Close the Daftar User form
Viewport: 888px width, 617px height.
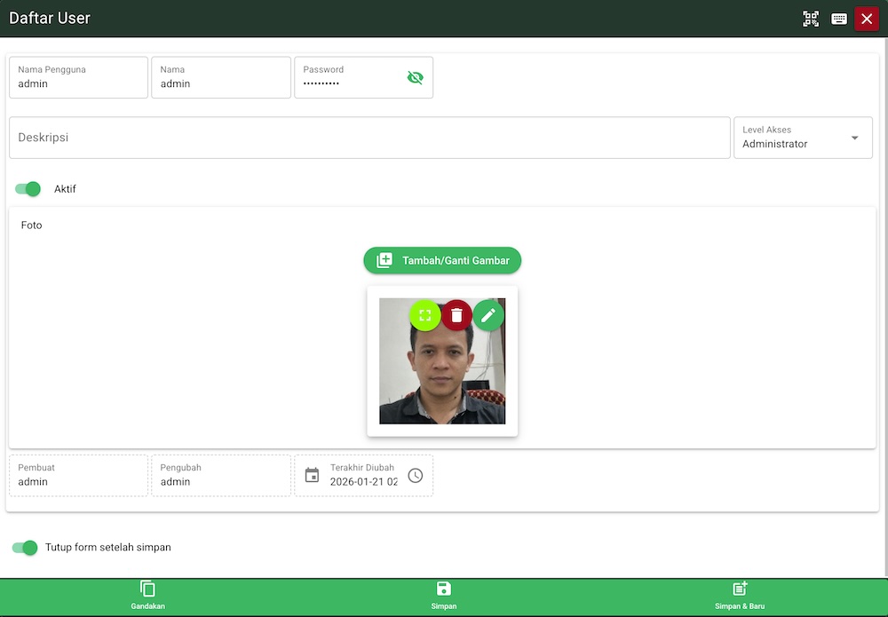tap(867, 18)
